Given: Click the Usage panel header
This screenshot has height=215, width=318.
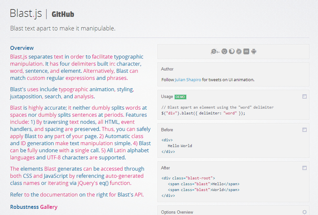Looking at the screenshot, I should 167,97.
